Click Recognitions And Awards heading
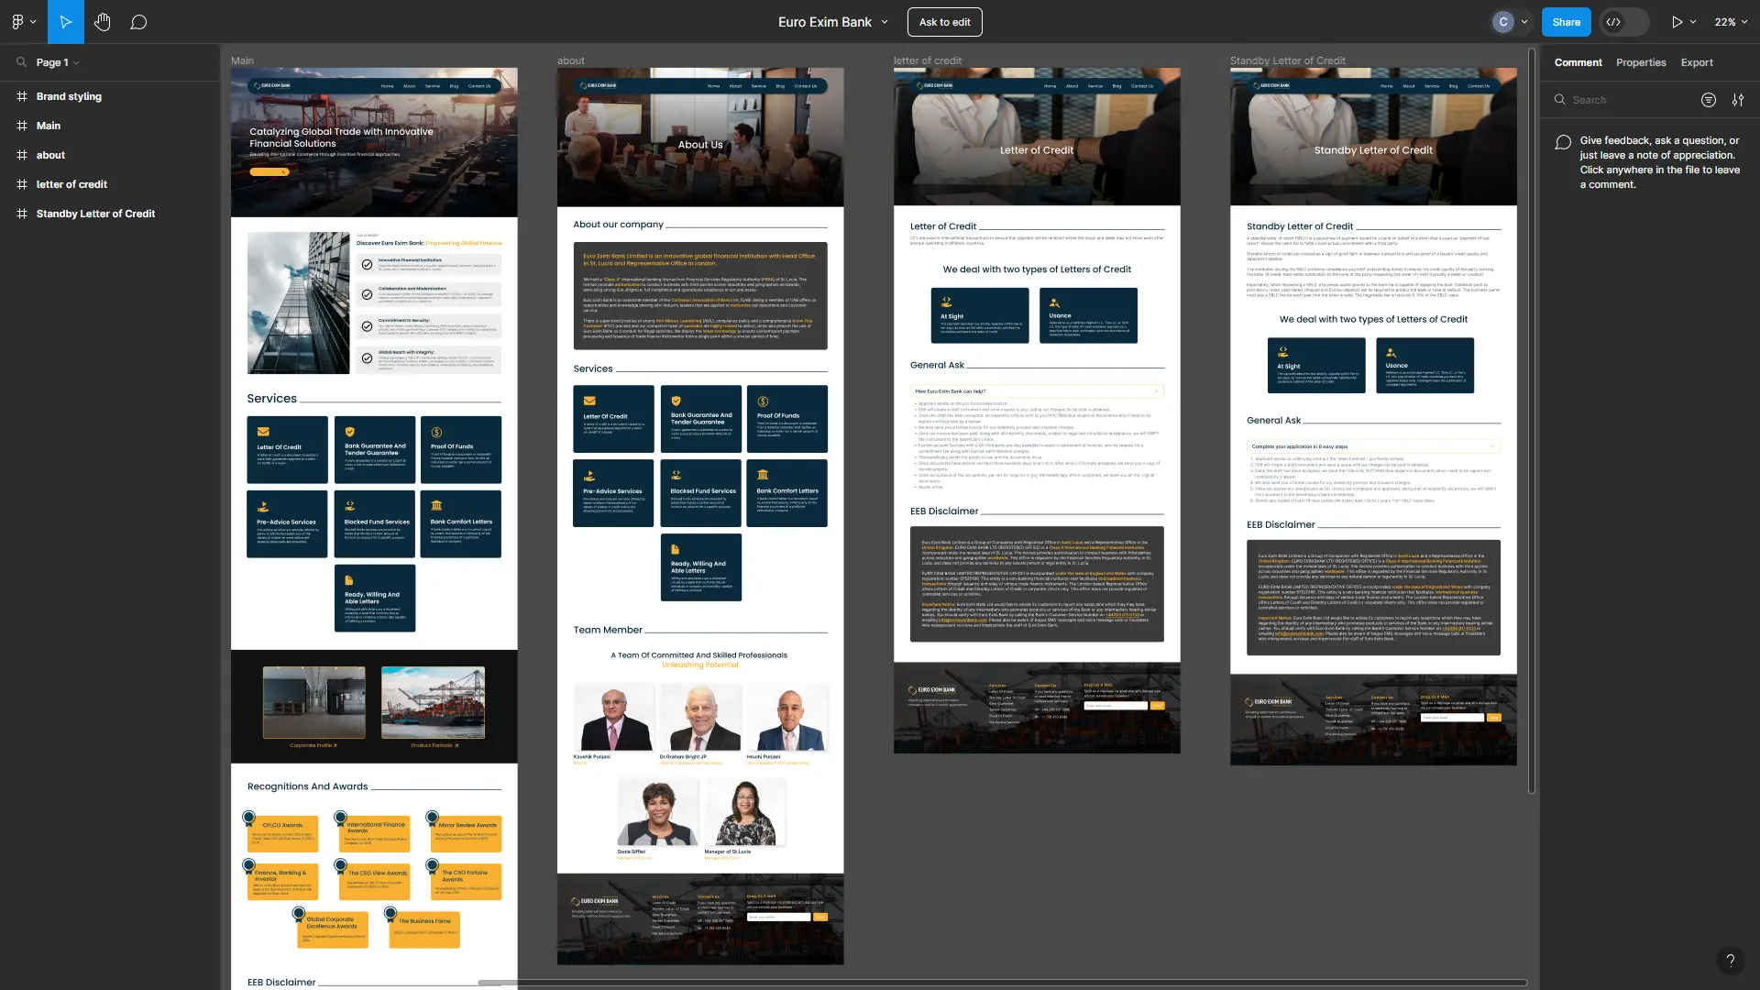The width and height of the screenshot is (1760, 990). [x=307, y=786]
